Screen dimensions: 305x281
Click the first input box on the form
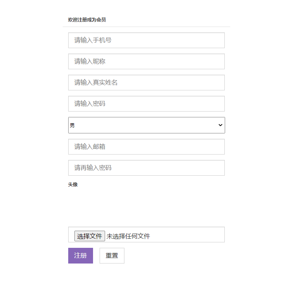pos(146,40)
